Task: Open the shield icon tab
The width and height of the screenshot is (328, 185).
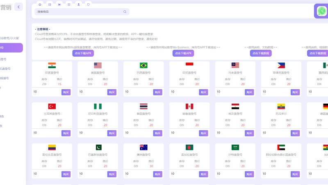Action: click(x=88, y=5)
